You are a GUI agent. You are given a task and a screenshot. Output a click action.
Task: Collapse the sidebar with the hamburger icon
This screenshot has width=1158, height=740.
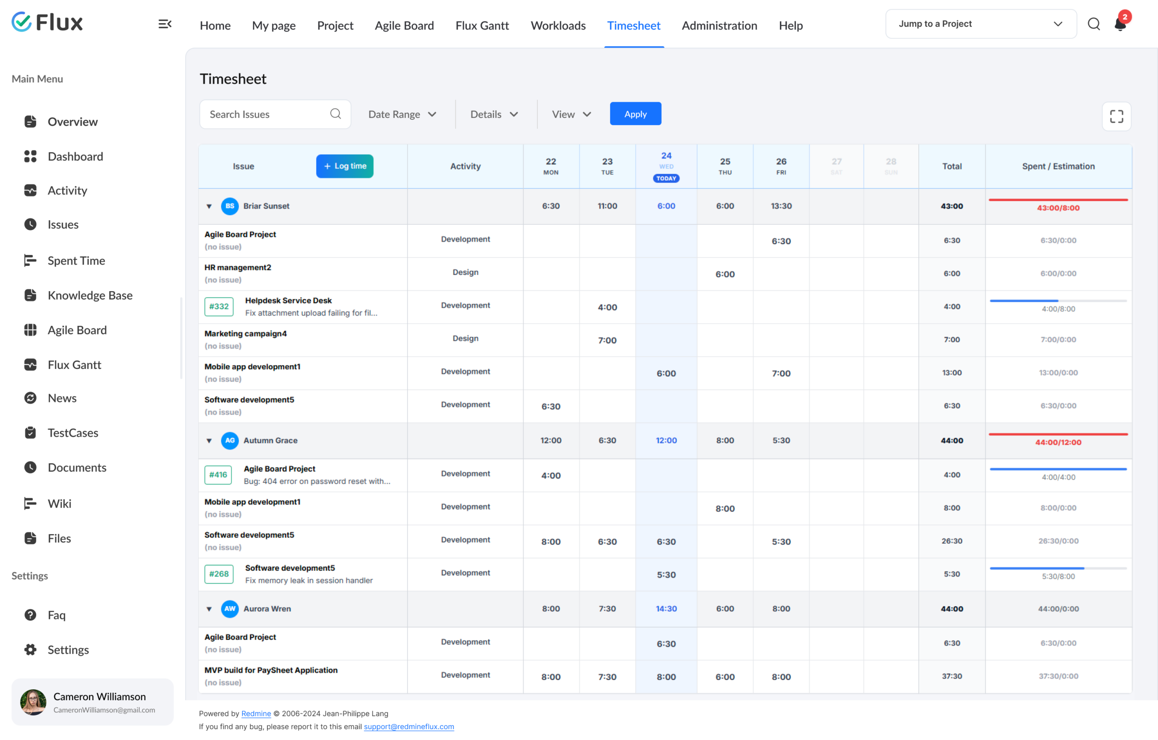[x=165, y=24]
